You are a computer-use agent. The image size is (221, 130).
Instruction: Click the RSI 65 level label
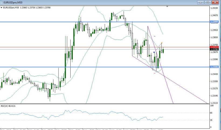[211, 113]
